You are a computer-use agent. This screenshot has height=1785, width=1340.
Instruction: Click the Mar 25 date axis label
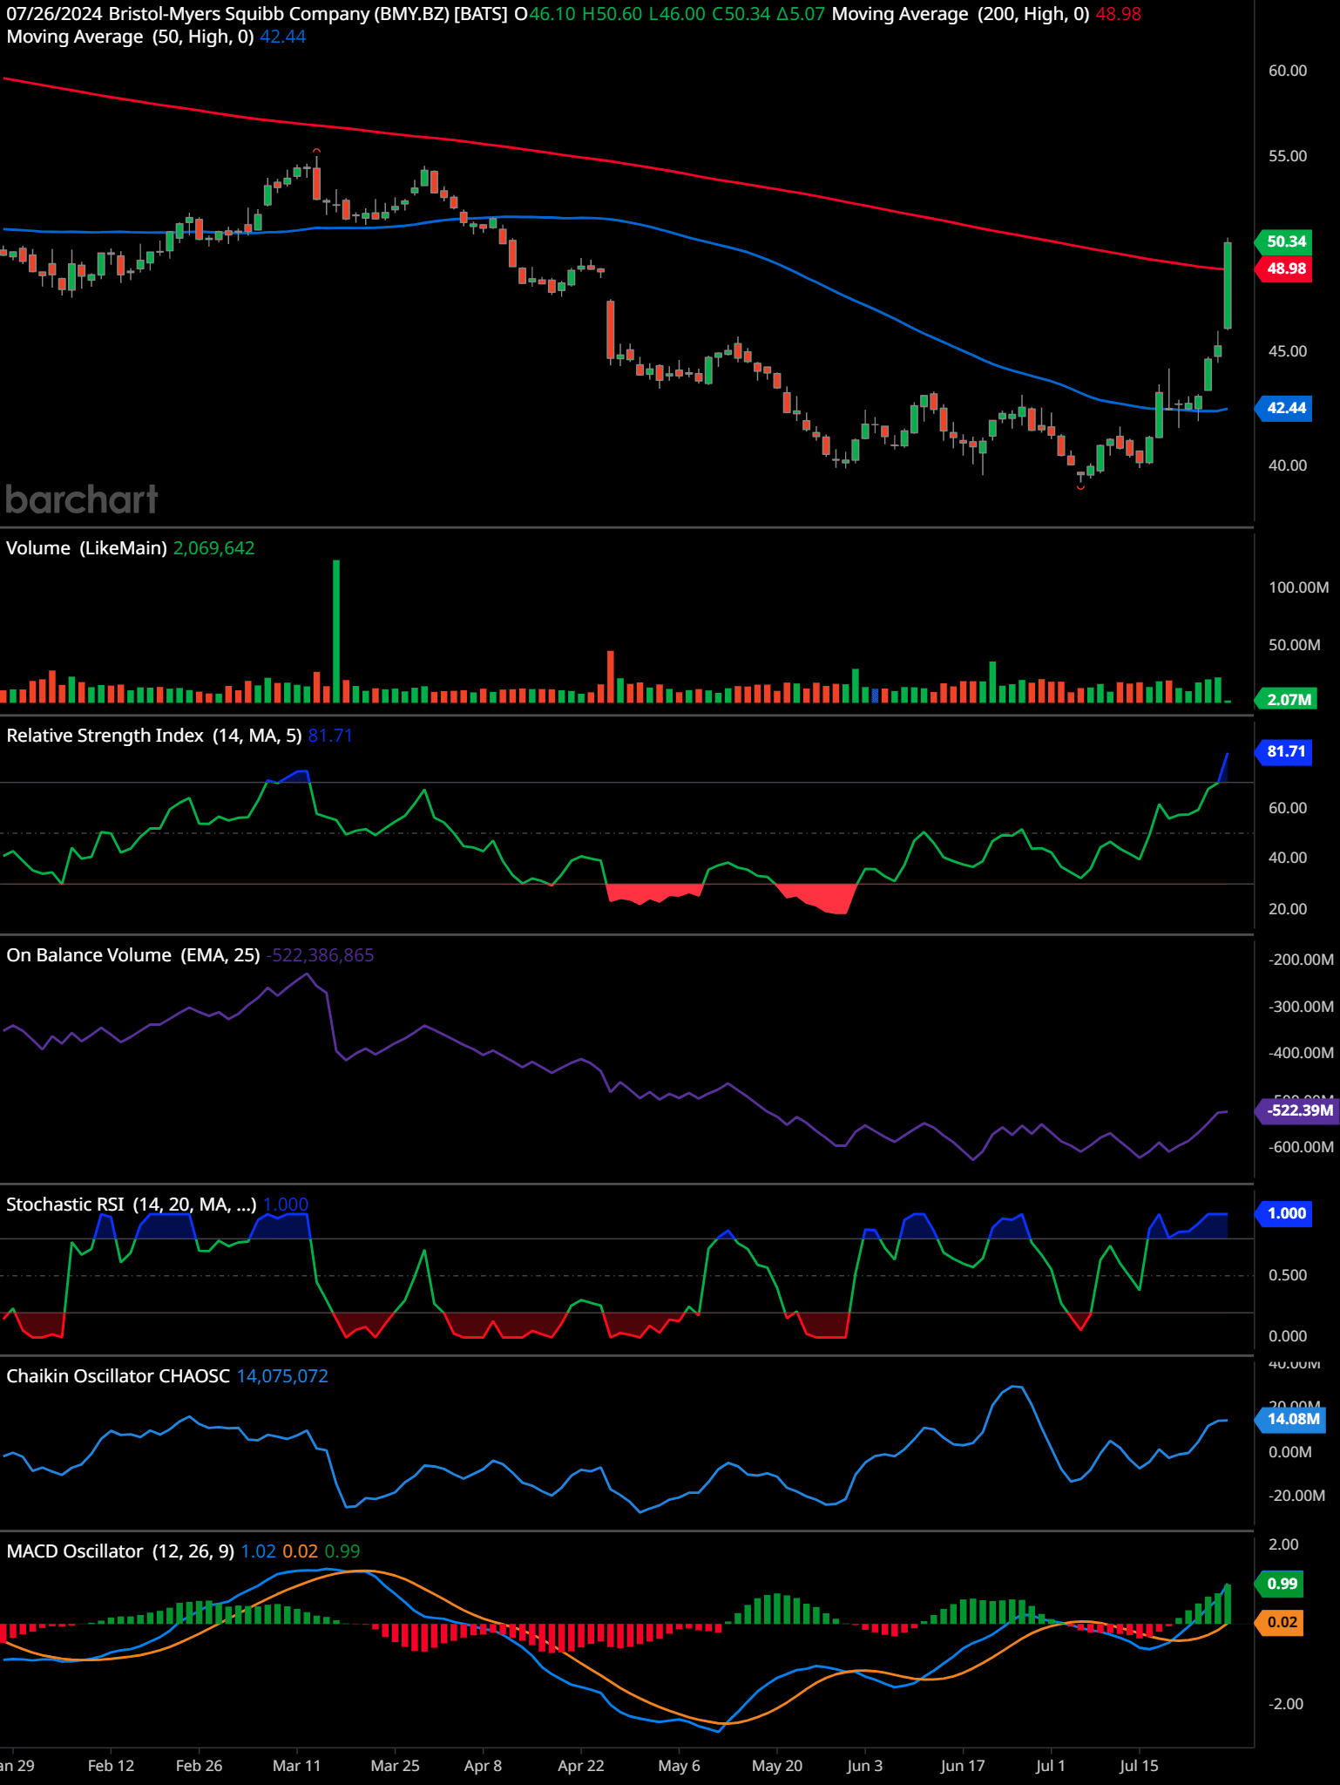pos(395,1766)
